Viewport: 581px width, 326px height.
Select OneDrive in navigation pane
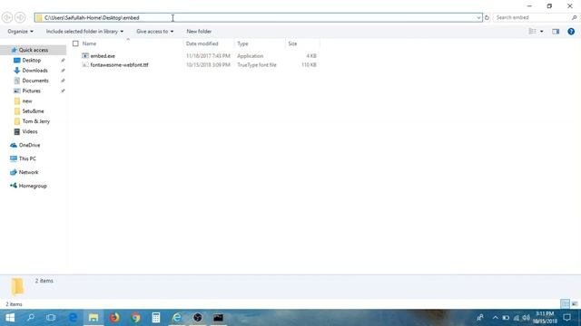[29, 145]
